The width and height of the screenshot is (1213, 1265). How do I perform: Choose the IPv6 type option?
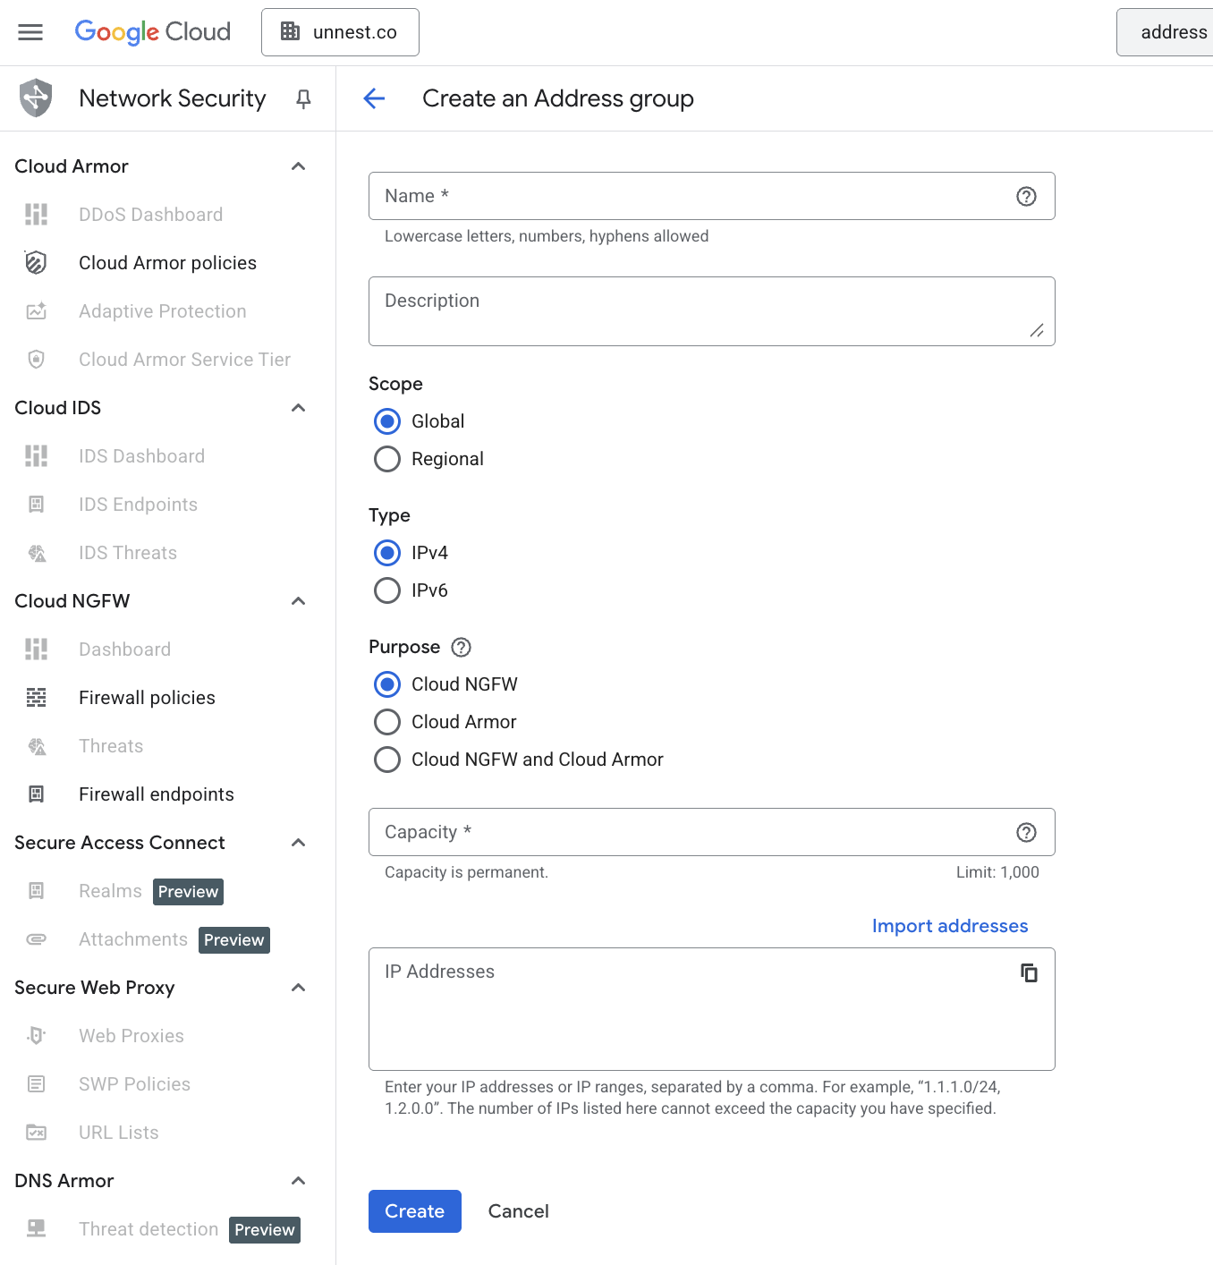click(387, 590)
